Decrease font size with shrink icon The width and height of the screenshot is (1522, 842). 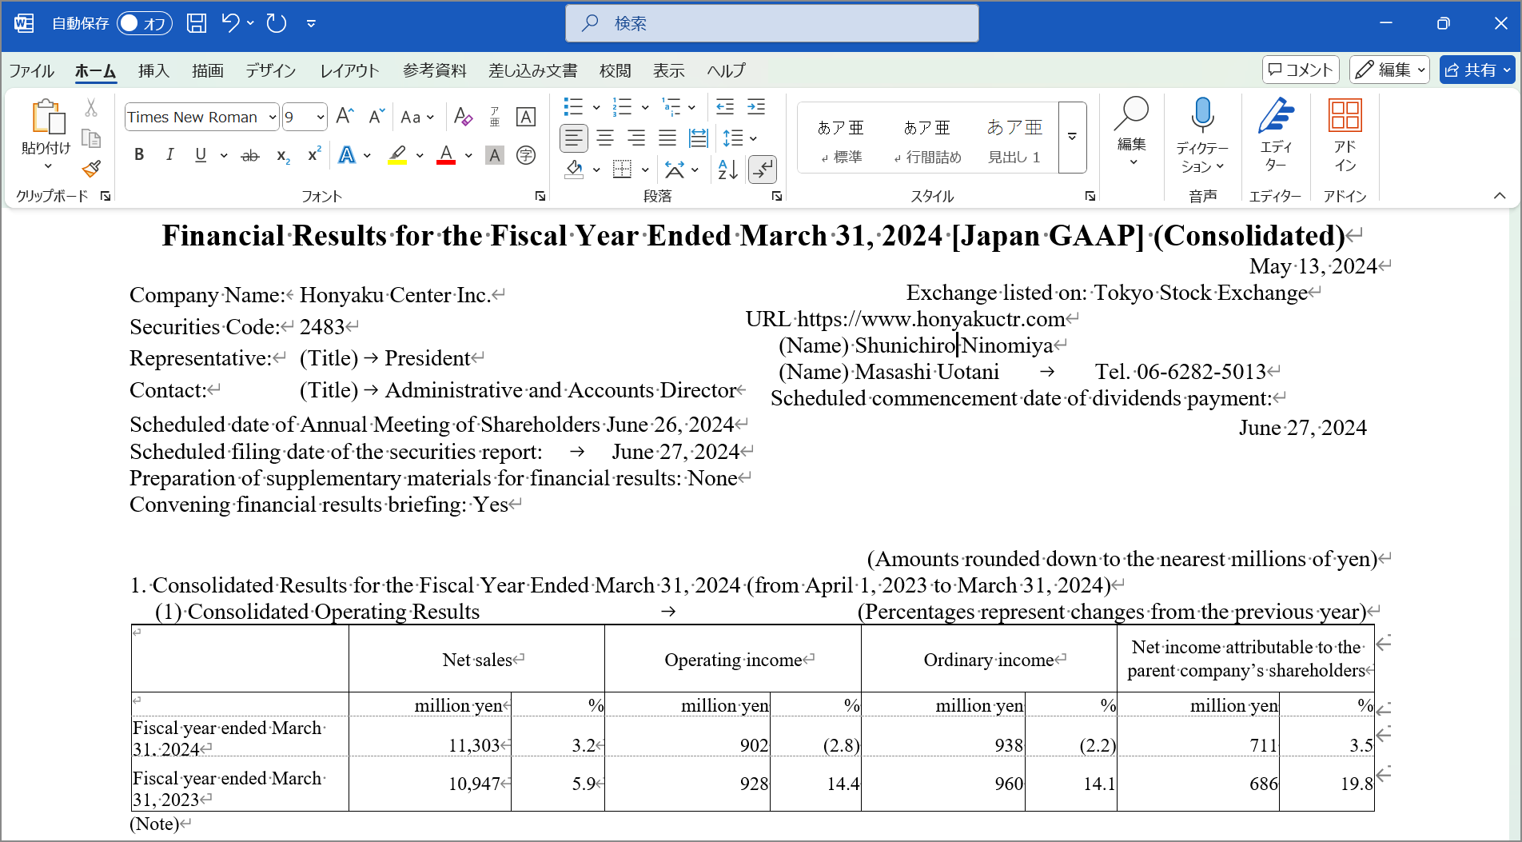click(x=377, y=117)
